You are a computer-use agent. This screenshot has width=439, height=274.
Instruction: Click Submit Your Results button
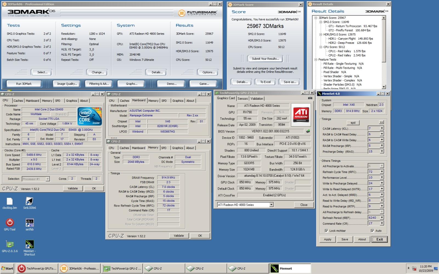coord(265,59)
